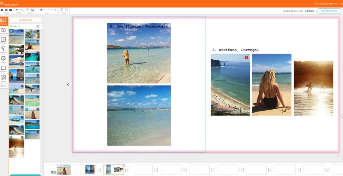Select the sunset surfers photo on right page
The image size is (343, 176).
314,85
